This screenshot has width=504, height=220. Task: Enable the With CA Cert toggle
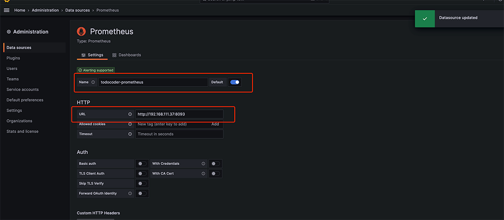pyautogui.click(x=215, y=174)
